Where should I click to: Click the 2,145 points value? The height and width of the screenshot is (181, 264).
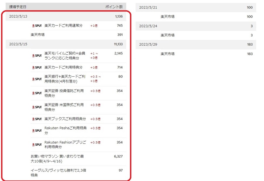[x=119, y=53]
